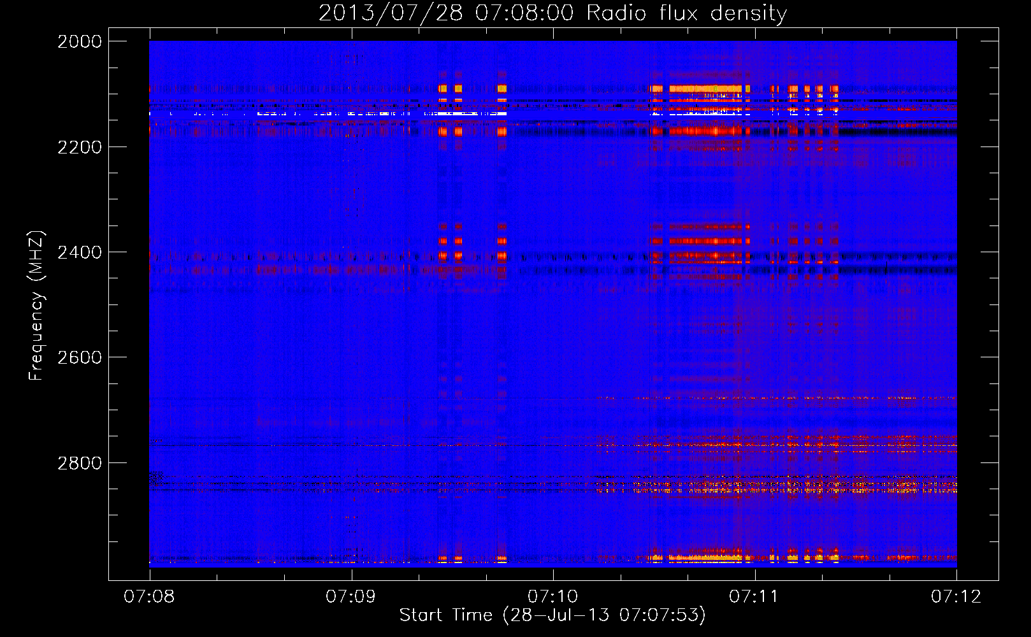Select the 2400 frequency tick label
The height and width of the screenshot is (637, 1031).
80,252
